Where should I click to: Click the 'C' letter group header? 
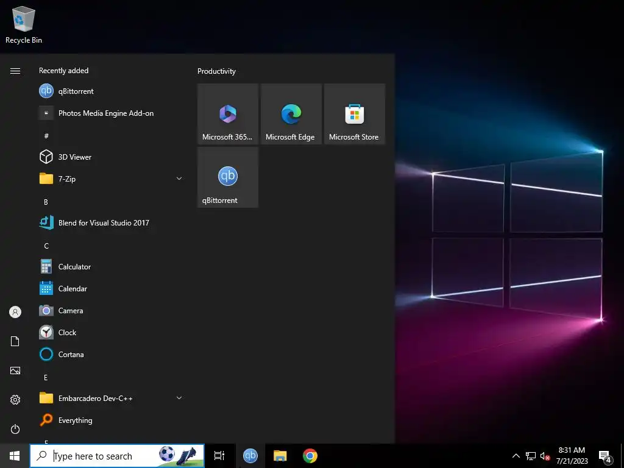[x=46, y=246]
